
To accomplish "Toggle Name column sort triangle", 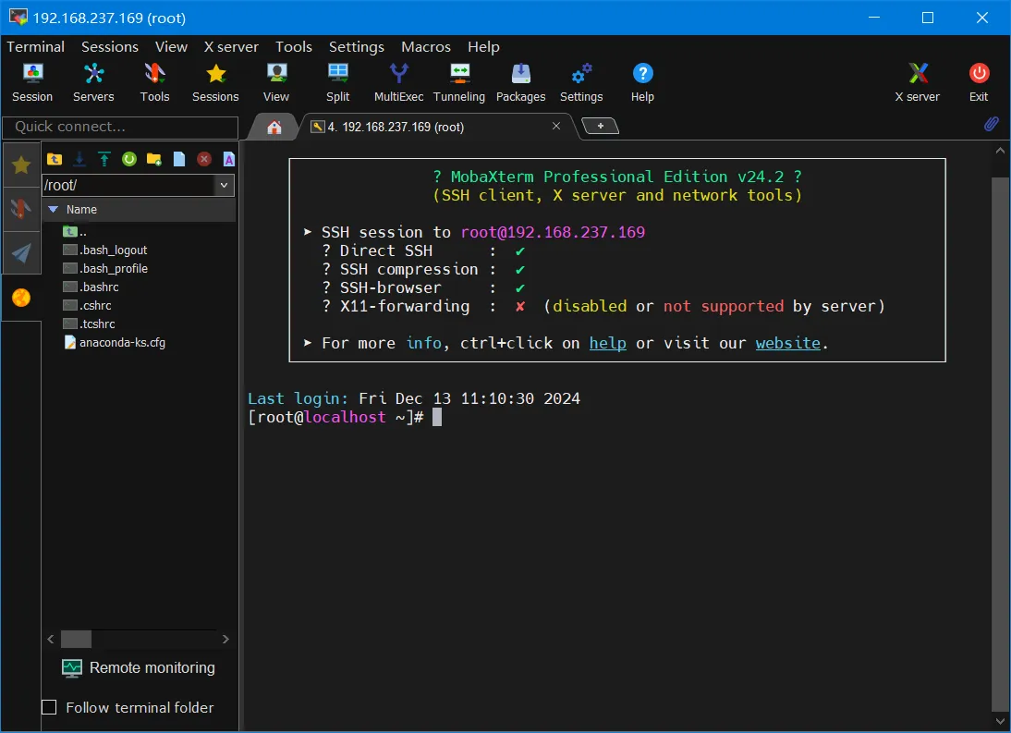I will click(x=54, y=210).
